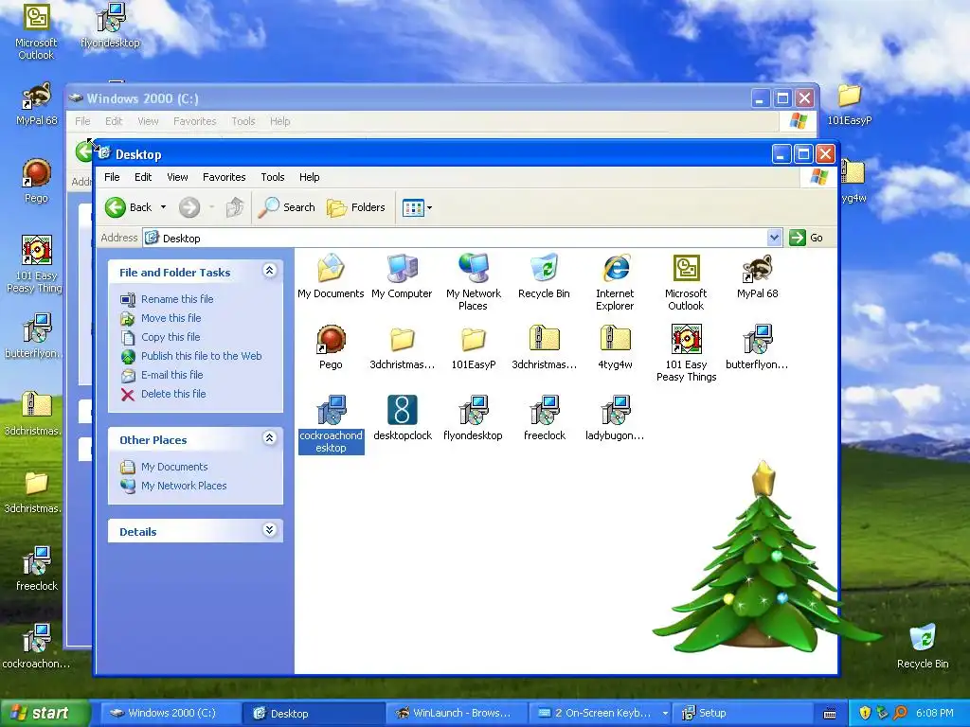Open On-Screen Keyboard taskbar group

pos(600,713)
